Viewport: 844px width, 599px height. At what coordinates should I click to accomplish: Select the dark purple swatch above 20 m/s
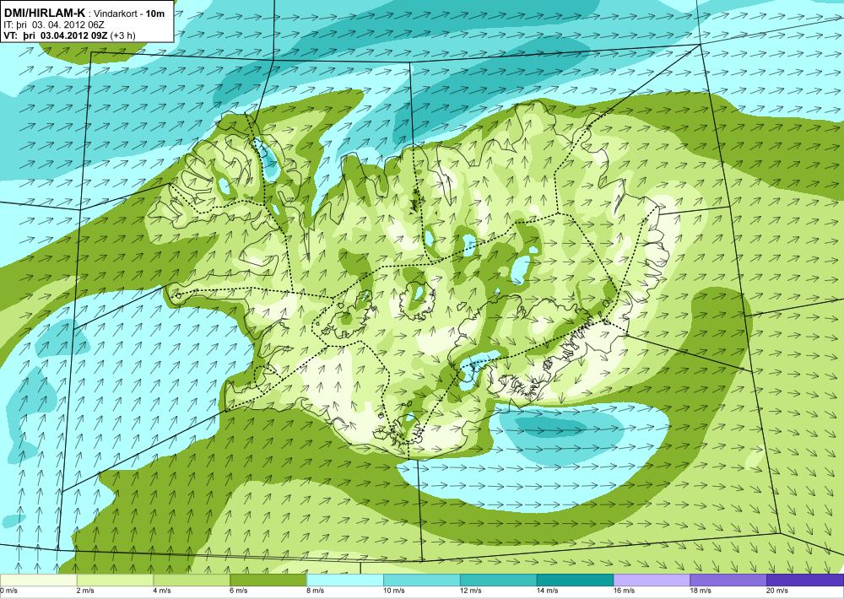coord(805,580)
